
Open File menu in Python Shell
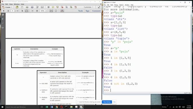tap(105, 5)
